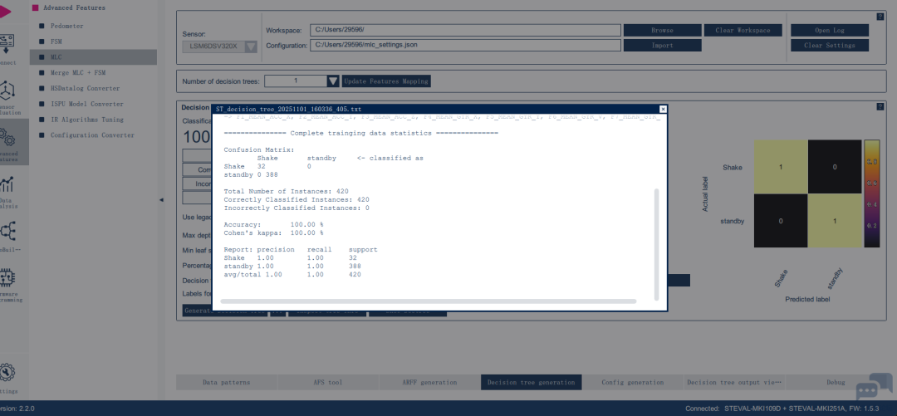Switch to the Debug tab
Screen dimensions: 897x416
point(836,382)
